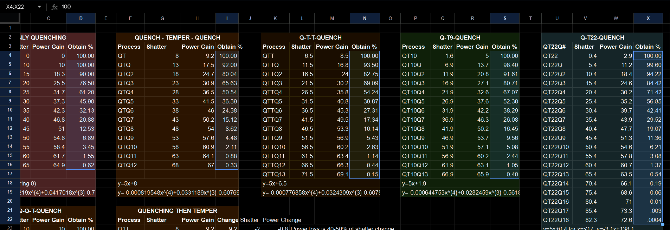This screenshot has height=230, width=670.
Task: Click the QUENCH - TEMPER - QUENCH heading cell
Action: [177, 38]
